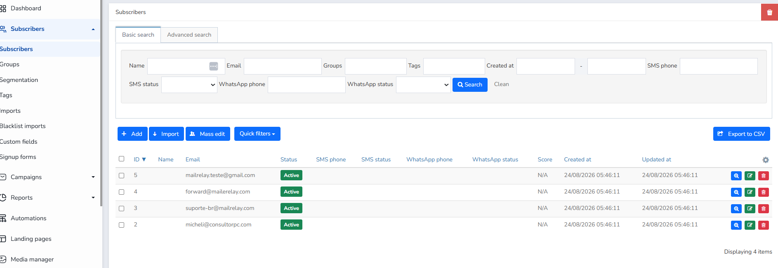
Task: Delete subscriber mailrelay.teste@gmail.com
Action: [763, 176]
